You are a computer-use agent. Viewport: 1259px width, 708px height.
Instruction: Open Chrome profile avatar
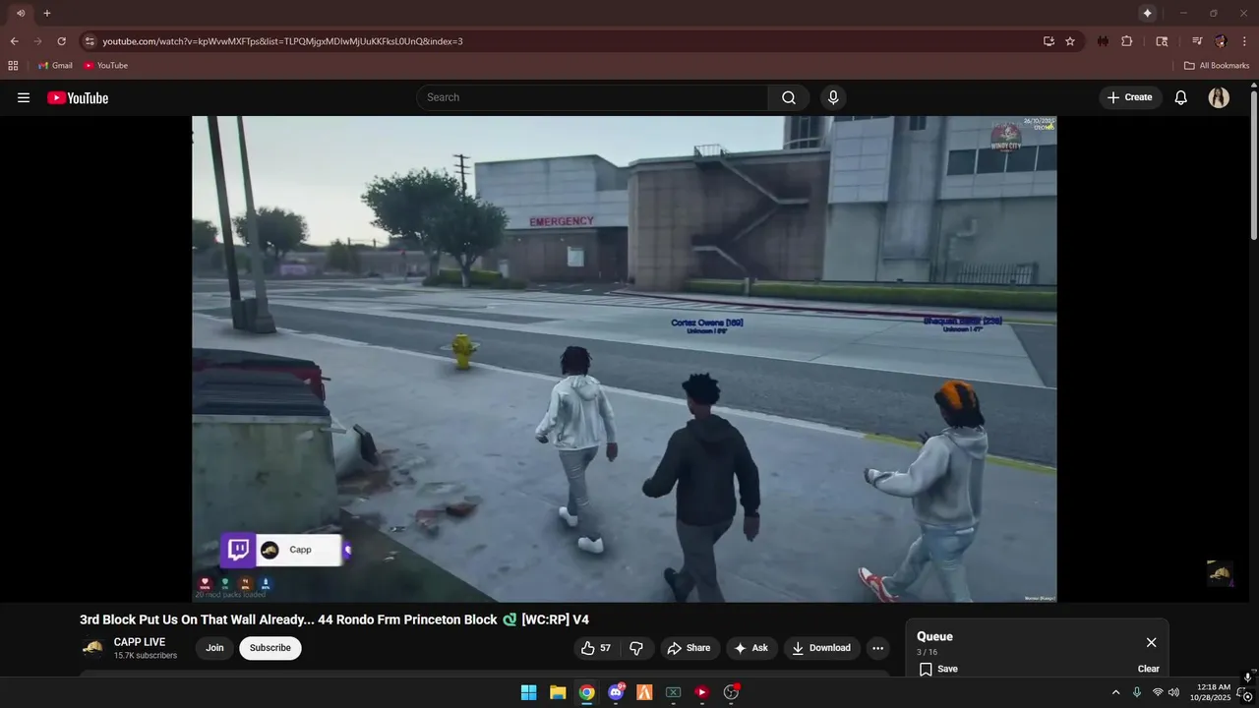1221,41
